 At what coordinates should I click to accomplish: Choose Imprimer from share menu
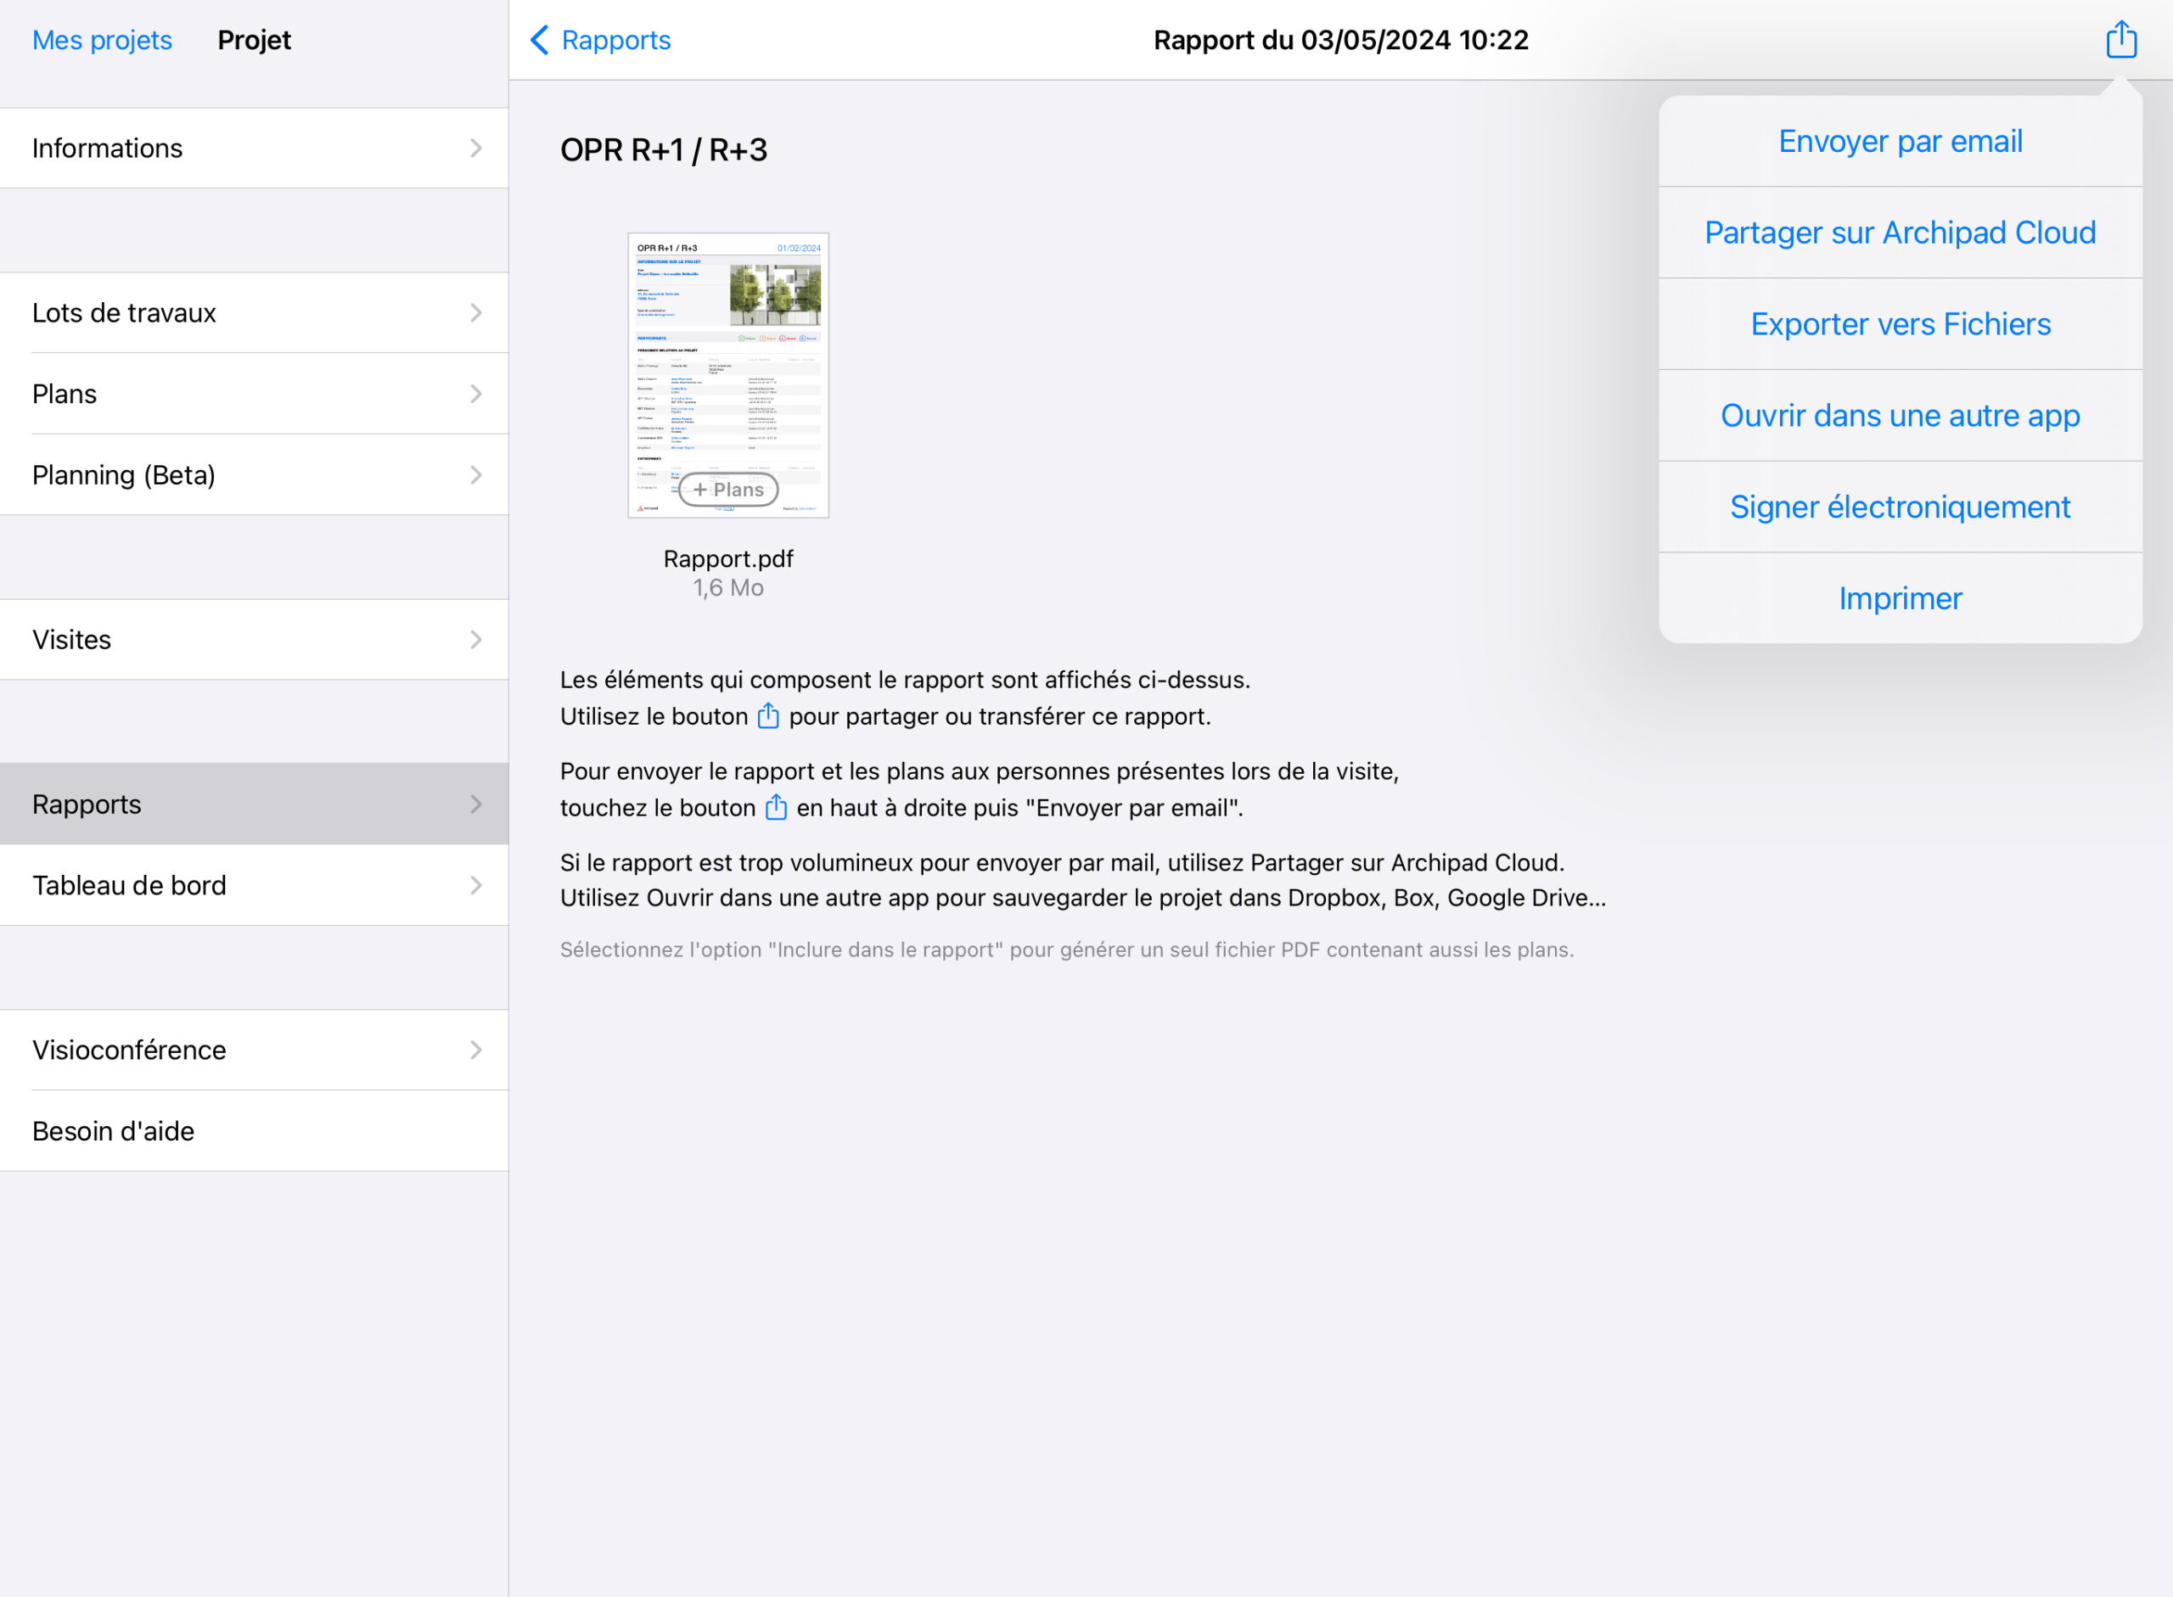point(1901,598)
